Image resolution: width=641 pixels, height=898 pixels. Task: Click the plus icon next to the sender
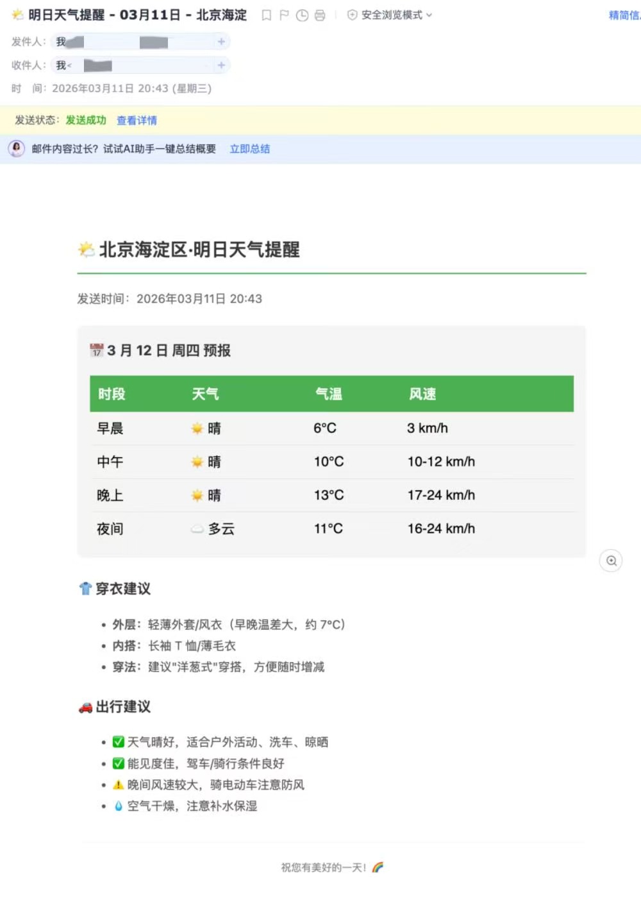[x=221, y=41]
